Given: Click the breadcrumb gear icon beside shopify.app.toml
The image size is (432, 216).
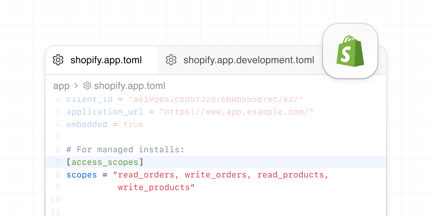Looking at the screenshot, I should [x=87, y=86].
